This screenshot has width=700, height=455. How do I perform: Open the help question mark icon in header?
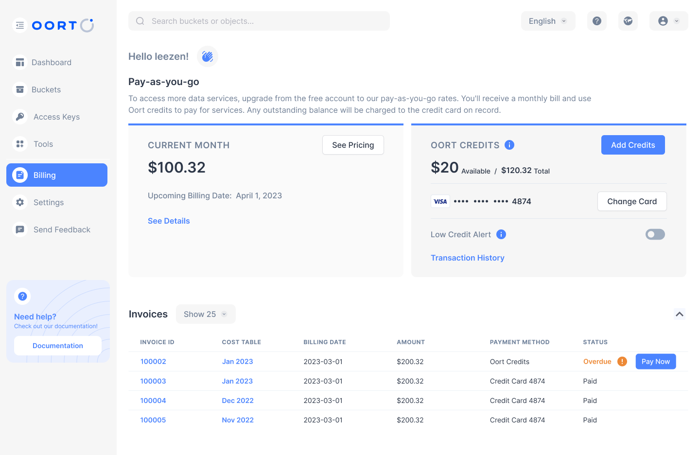click(597, 21)
